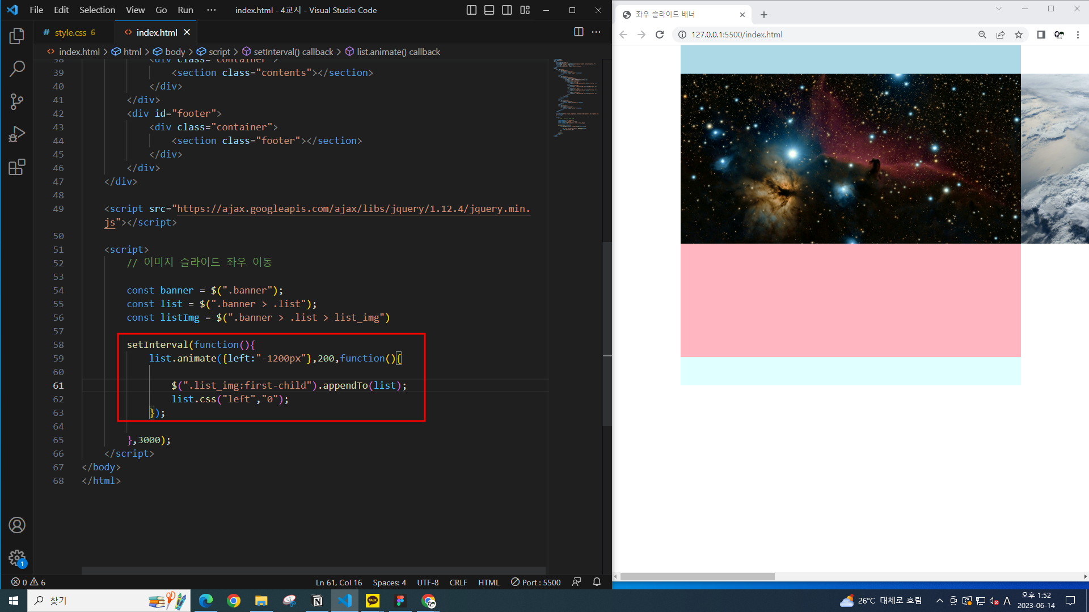1089x612 pixels.
Task: Toggle the primary side bar layout button
Action: tap(471, 10)
